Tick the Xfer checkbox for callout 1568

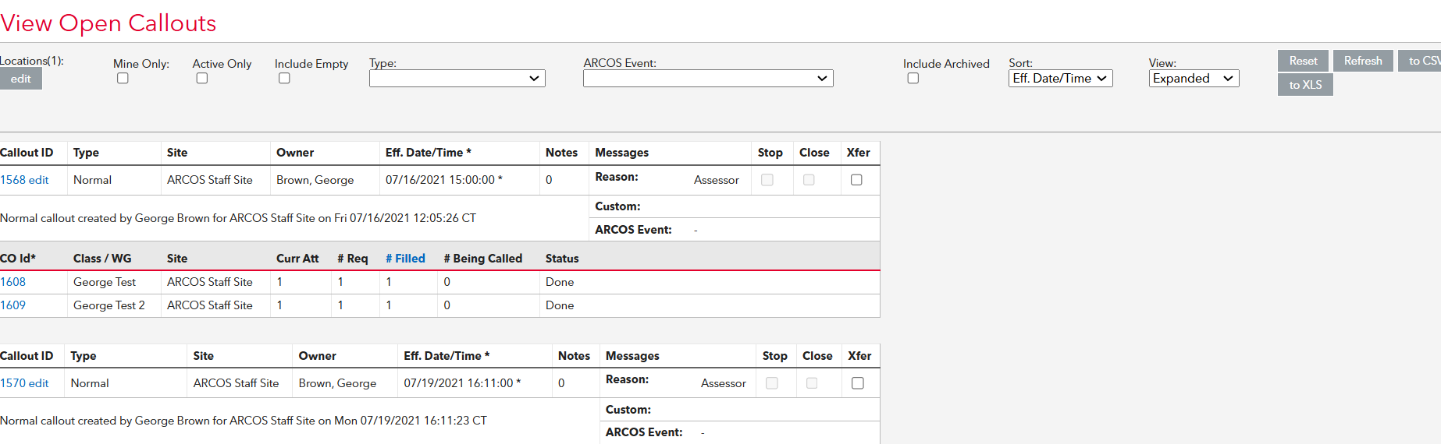click(856, 180)
